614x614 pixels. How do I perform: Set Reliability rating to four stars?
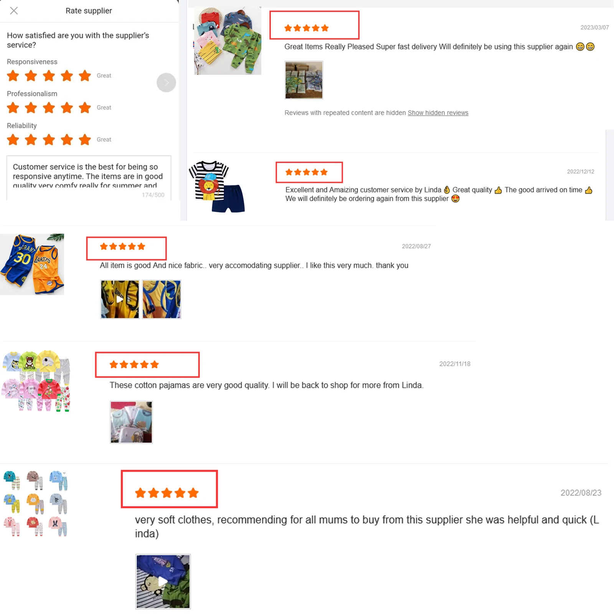coord(67,139)
